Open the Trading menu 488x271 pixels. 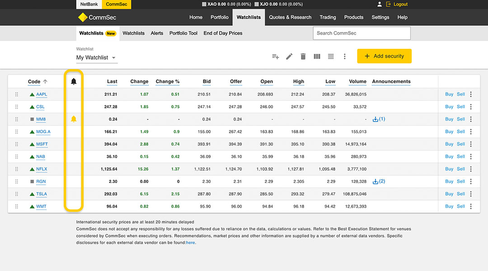point(328,17)
